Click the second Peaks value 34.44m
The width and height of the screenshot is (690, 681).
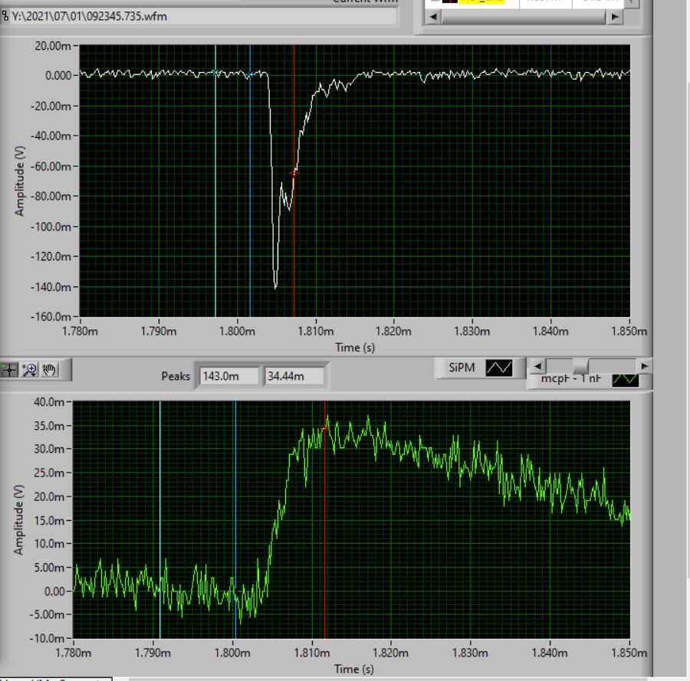294,376
